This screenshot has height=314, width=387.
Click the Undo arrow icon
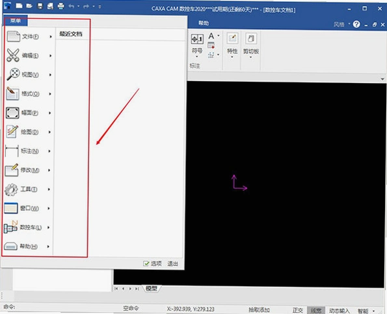tap(72, 6)
